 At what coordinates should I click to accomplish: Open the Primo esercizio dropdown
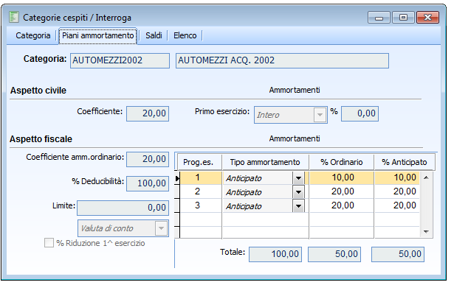tap(320, 115)
